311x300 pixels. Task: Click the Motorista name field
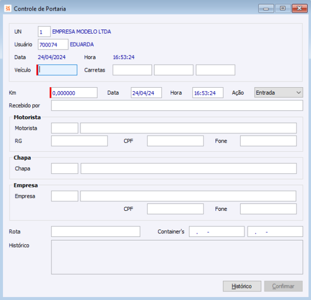[188, 128]
